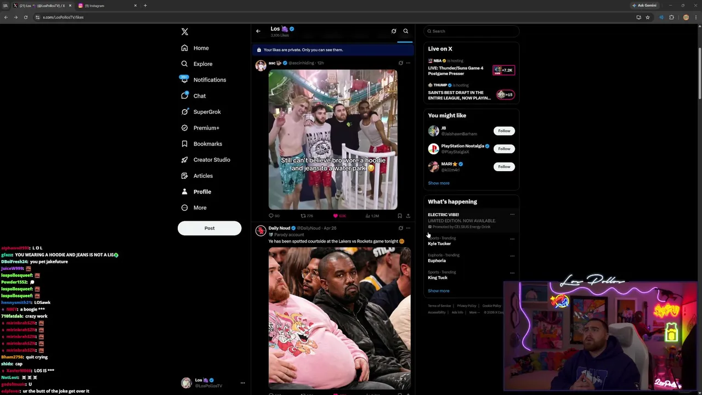
Task: Open Premium+ in the sidebar
Action: 200,128
